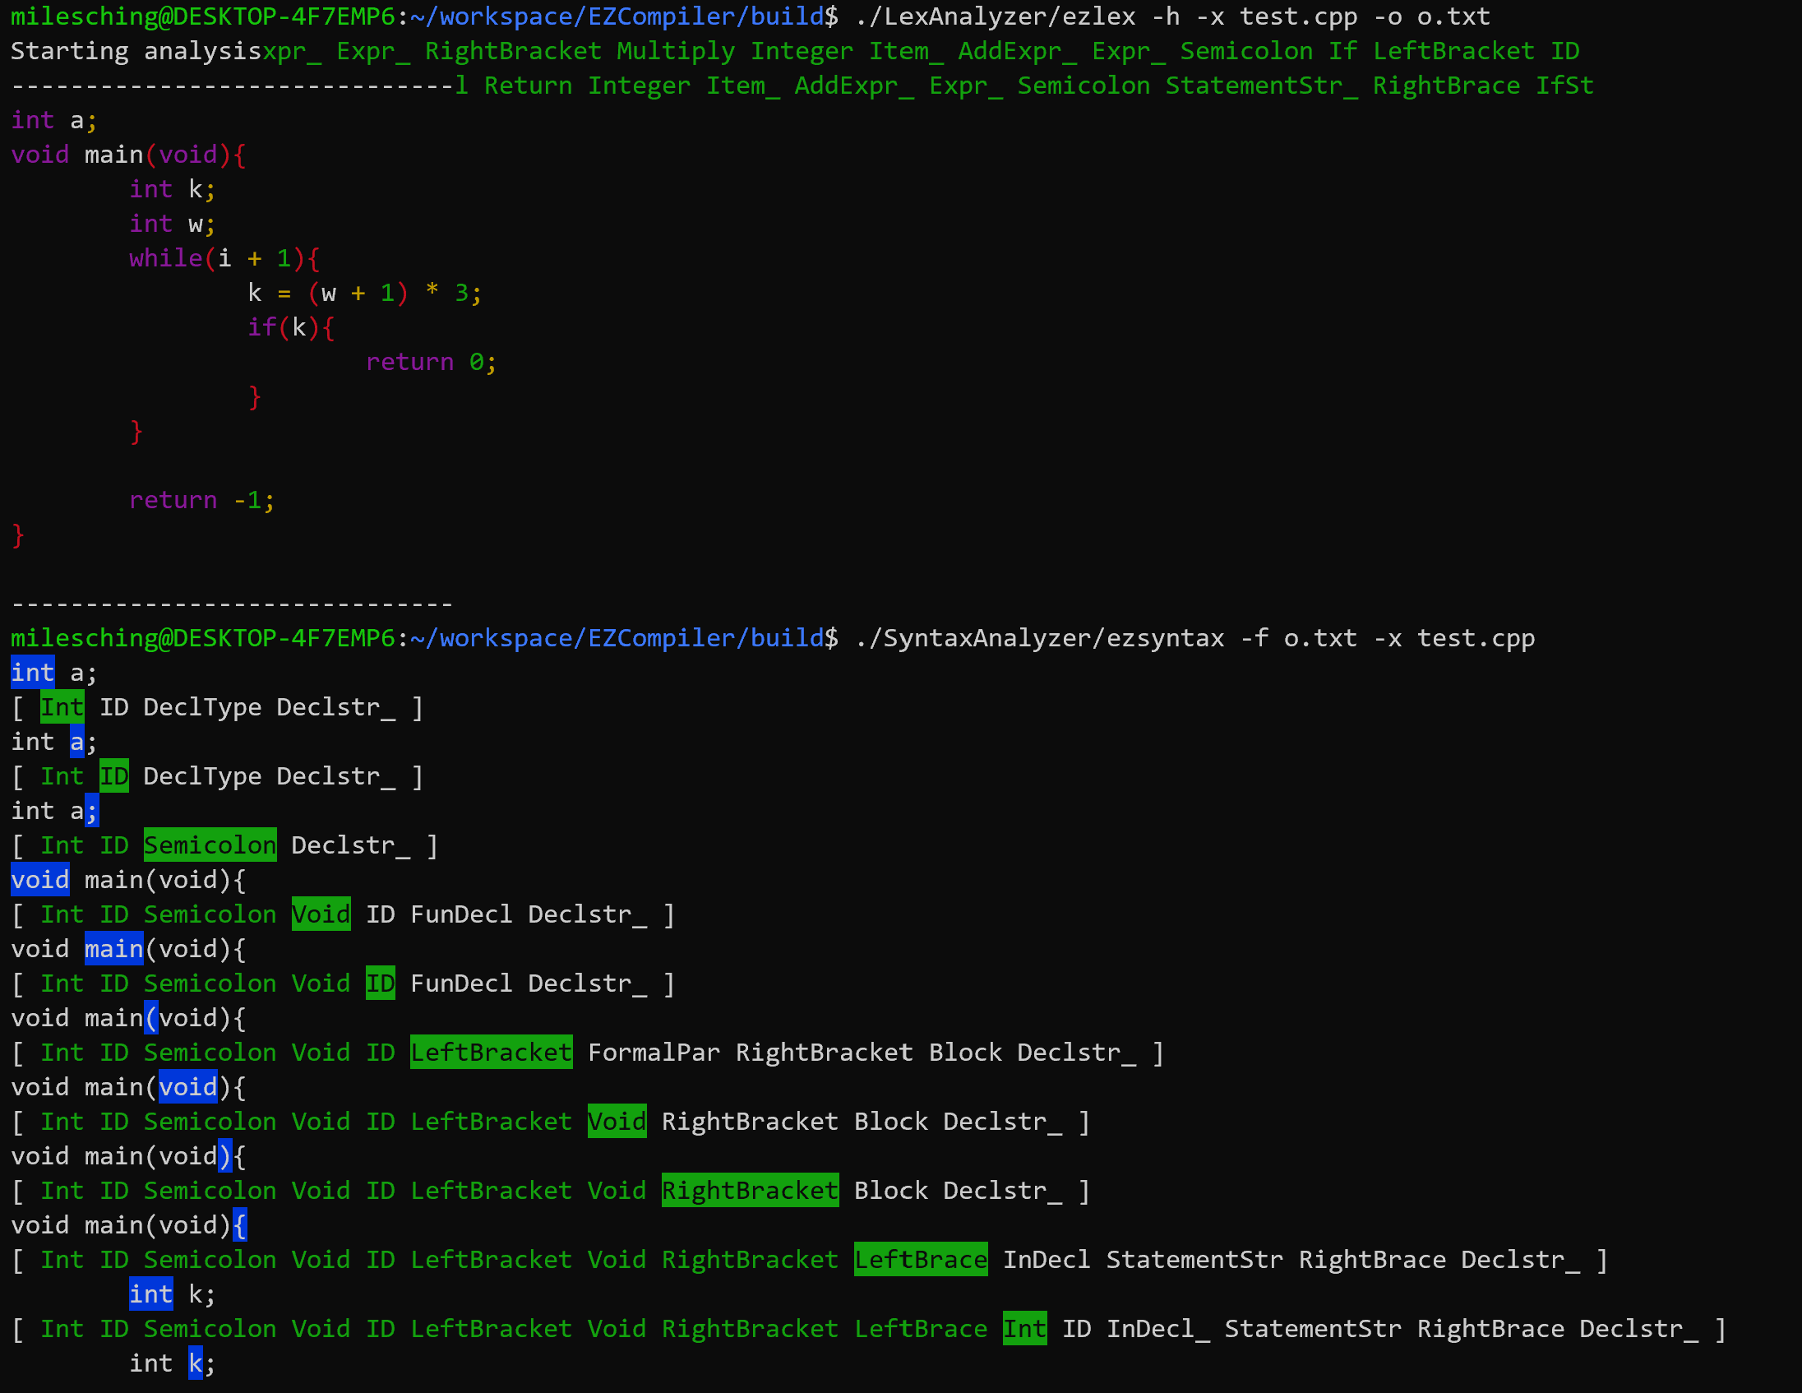
Task: Click the 'FormalPar' token in stack line
Action: pos(654,1053)
